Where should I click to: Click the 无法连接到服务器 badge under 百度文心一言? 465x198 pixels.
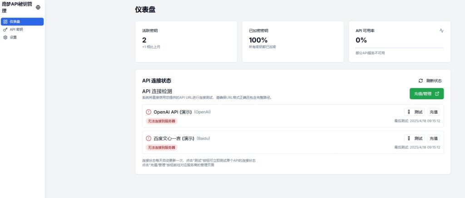[x=161, y=147]
